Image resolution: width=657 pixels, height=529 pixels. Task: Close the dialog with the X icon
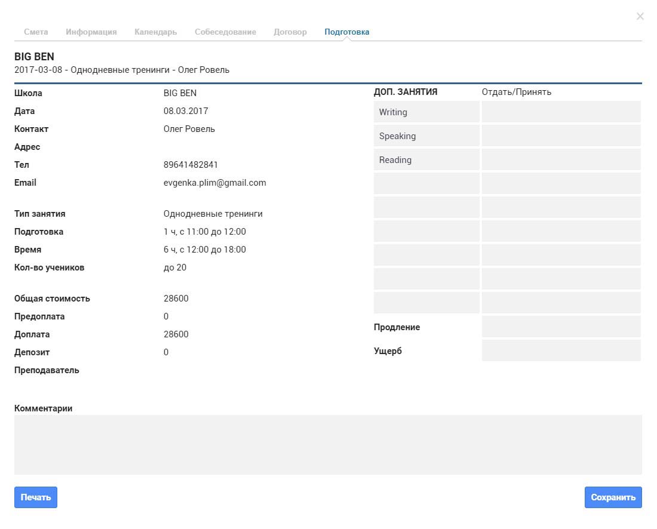coord(640,16)
